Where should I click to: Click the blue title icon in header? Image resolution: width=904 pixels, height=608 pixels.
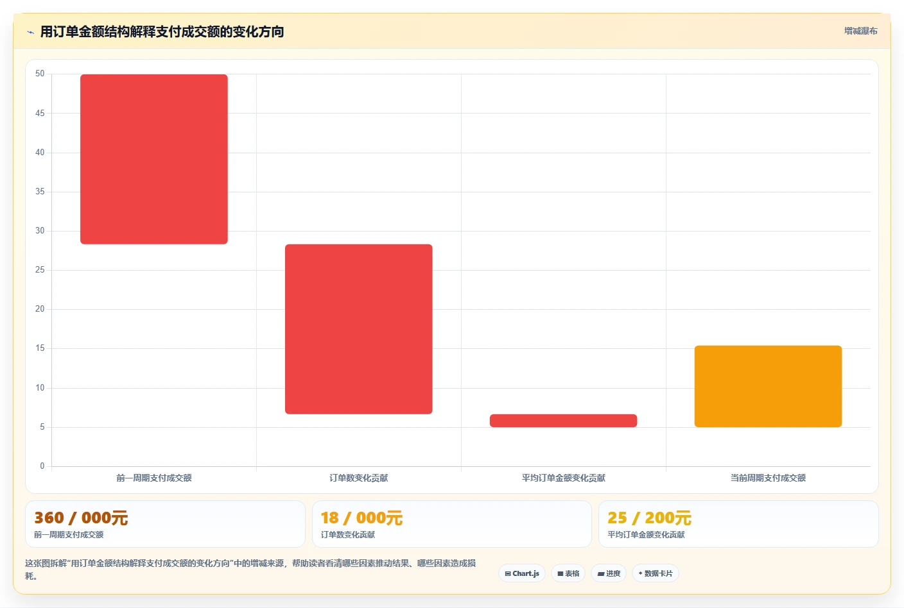pos(30,32)
